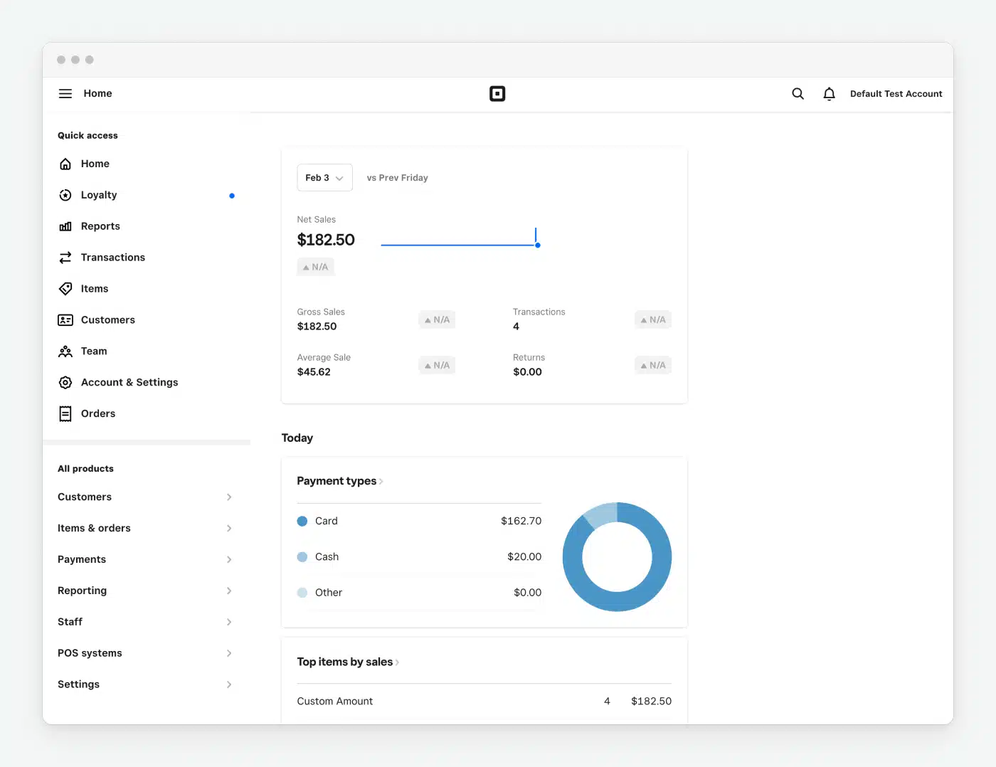
Task: Click the Team people icon
Action: click(65, 351)
